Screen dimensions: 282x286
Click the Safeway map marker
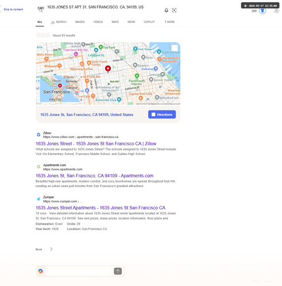pyautogui.click(x=156, y=68)
